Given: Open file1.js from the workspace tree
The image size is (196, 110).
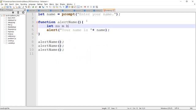Looking at the screenshot, I should point(10,25).
